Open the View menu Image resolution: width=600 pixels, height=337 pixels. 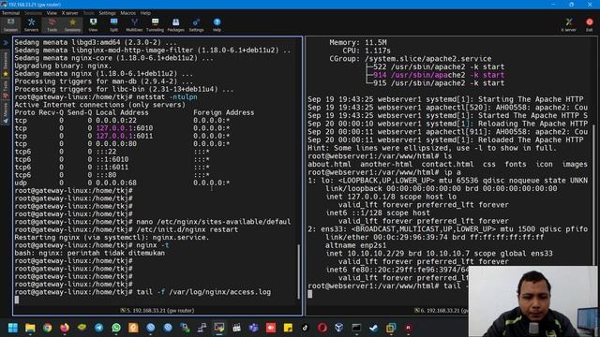(52, 13)
